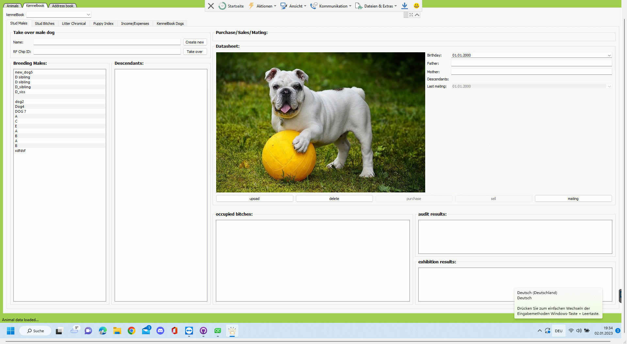
Task: Open Microsoft Office from the taskbar
Action: 174,331
